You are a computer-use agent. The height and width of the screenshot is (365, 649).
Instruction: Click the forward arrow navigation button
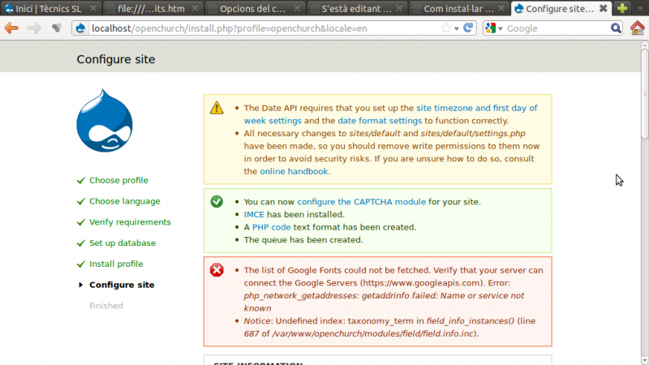[x=34, y=28]
